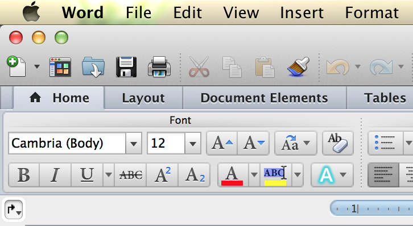
Task: Click the tab stop selector beside the ruler
Action: [14, 210]
